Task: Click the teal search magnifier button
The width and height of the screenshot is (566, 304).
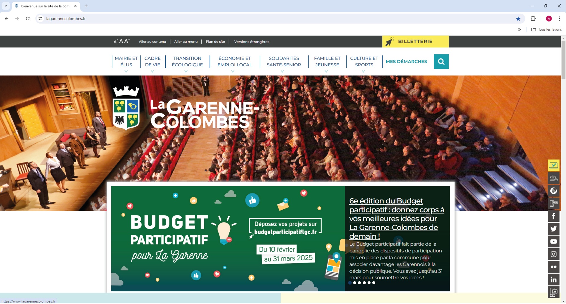Action: pos(441,62)
